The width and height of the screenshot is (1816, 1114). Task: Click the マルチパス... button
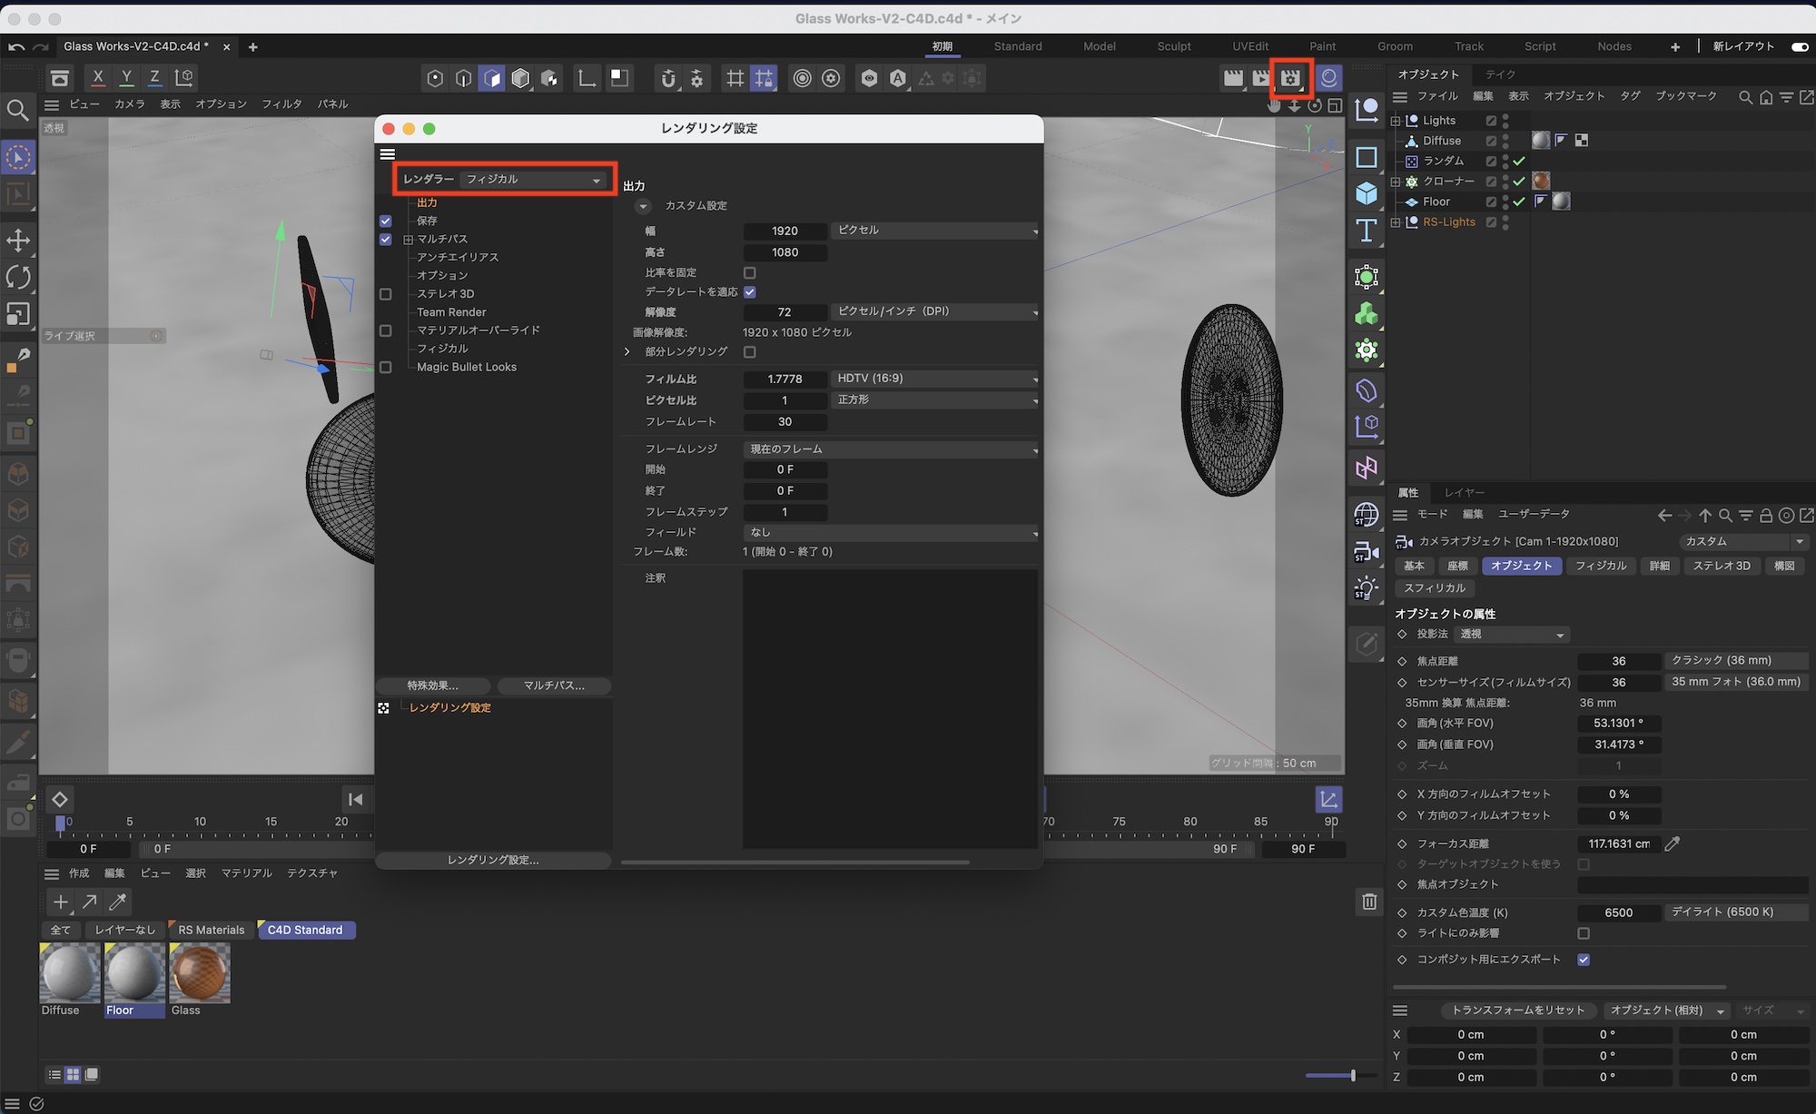(554, 685)
